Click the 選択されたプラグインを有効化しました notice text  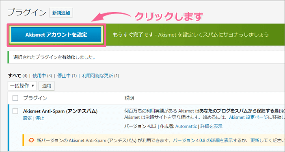pos(54,58)
